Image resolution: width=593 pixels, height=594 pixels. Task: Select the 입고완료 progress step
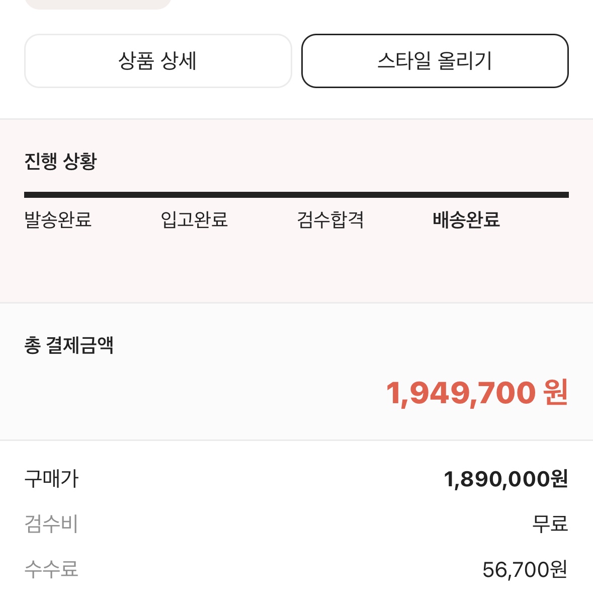pos(194,219)
